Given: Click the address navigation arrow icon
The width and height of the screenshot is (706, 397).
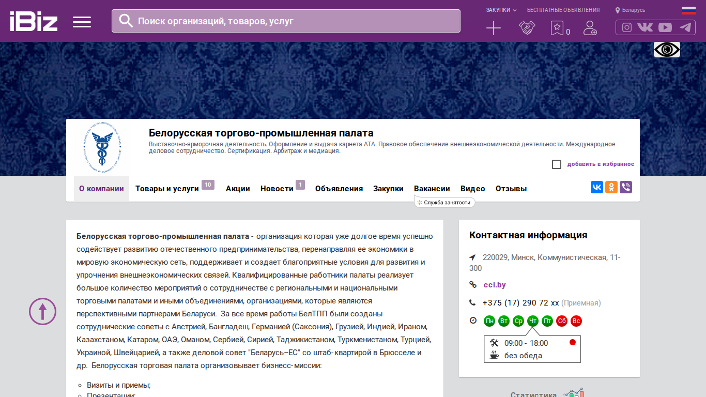Looking at the screenshot, I should [472, 257].
